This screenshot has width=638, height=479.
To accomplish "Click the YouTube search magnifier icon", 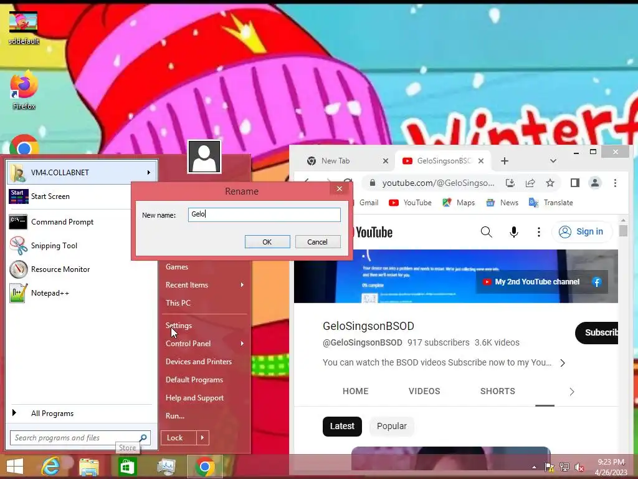I will pyautogui.click(x=486, y=232).
